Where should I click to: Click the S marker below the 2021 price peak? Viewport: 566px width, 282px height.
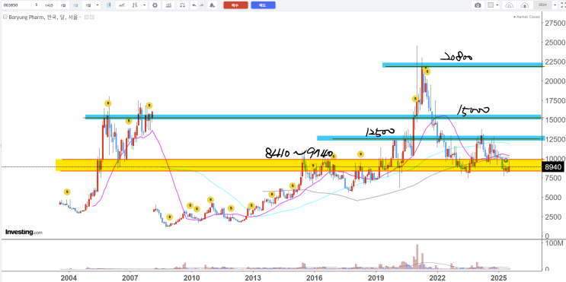(x=427, y=71)
